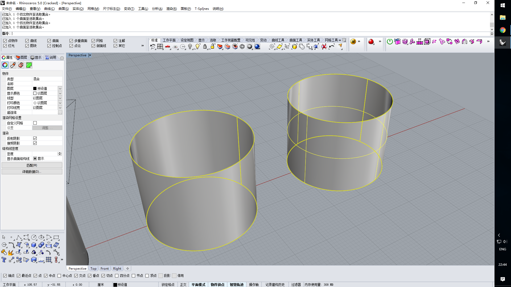The image size is (511, 287).
Task: Click the 匹配(M) button
Action: click(32, 165)
